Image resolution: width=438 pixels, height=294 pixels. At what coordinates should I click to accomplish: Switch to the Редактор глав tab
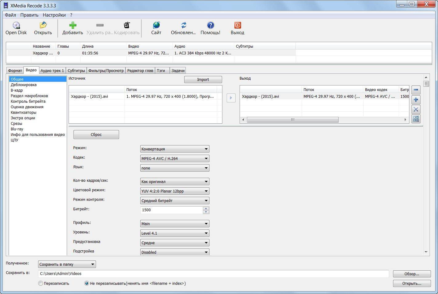click(x=140, y=70)
